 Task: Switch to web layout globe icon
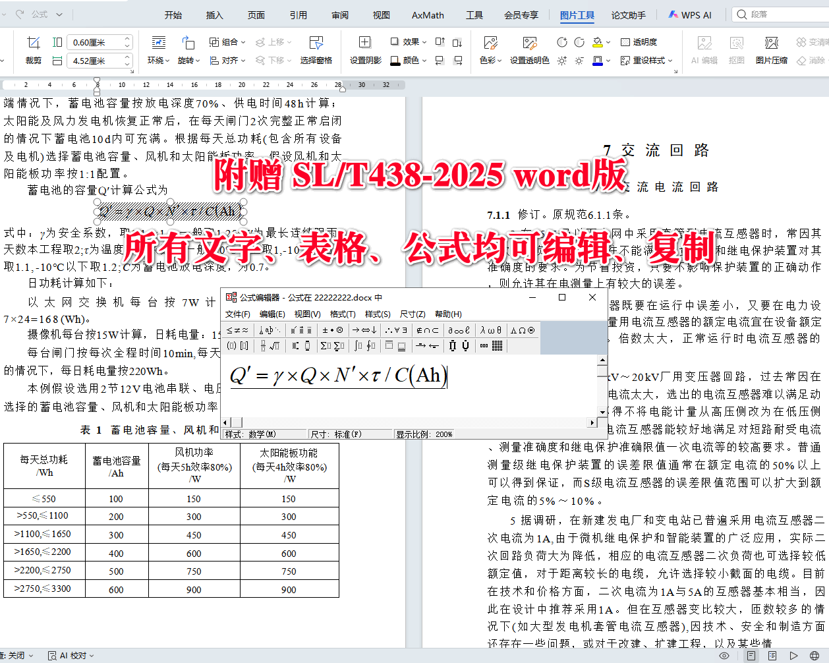coord(815,656)
